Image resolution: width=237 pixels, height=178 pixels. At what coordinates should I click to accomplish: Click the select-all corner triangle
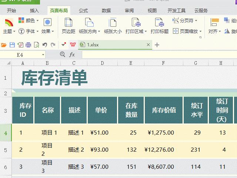click(x=9, y=63)
